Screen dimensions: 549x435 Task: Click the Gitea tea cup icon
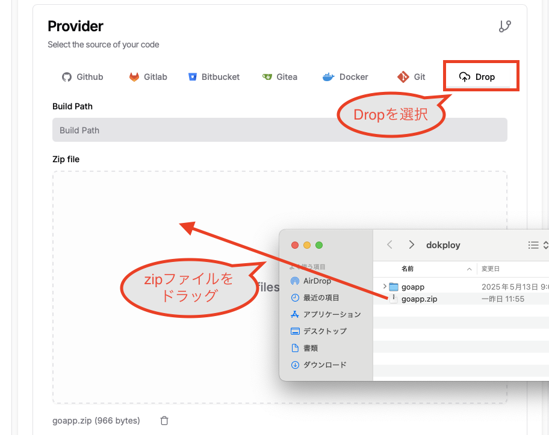pyautogui.click(x=267, y=77)
